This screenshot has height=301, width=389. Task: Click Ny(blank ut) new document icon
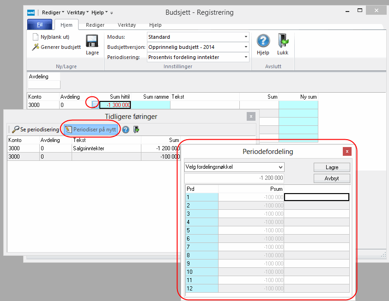pos(36,37)
